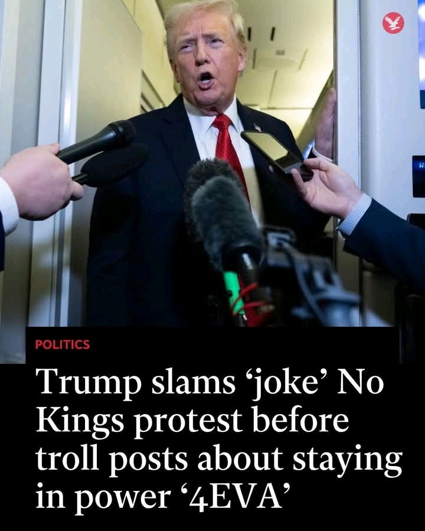This screenshot has width=425, height=531.
Task: Click the grey furry boom microphone
Action: coord(225,216)
